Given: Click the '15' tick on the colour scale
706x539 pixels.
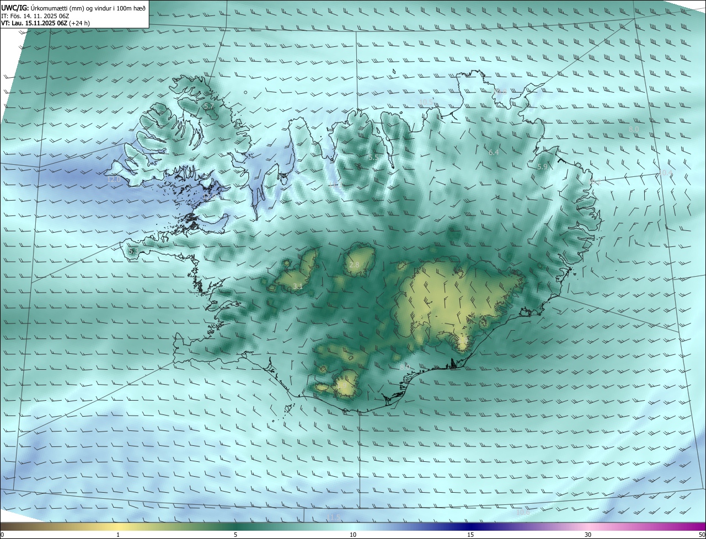Looking at the screenshot, I should pyautogui.click(x=470, y=535).
